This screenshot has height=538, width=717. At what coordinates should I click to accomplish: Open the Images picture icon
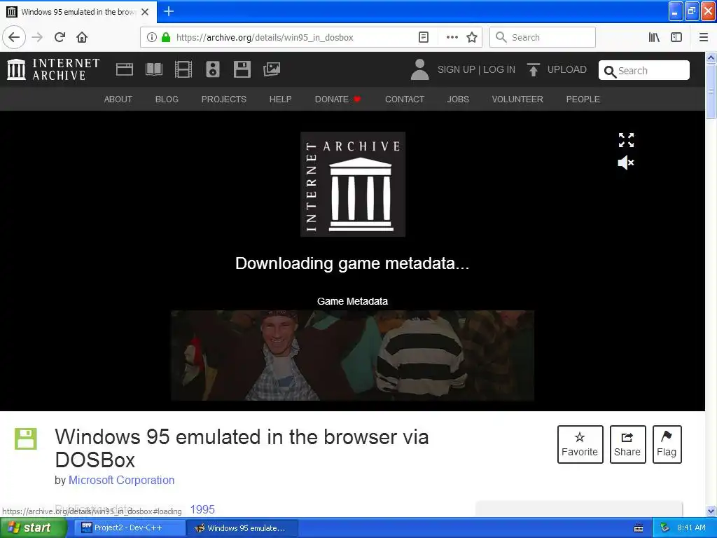pos(272,69)
